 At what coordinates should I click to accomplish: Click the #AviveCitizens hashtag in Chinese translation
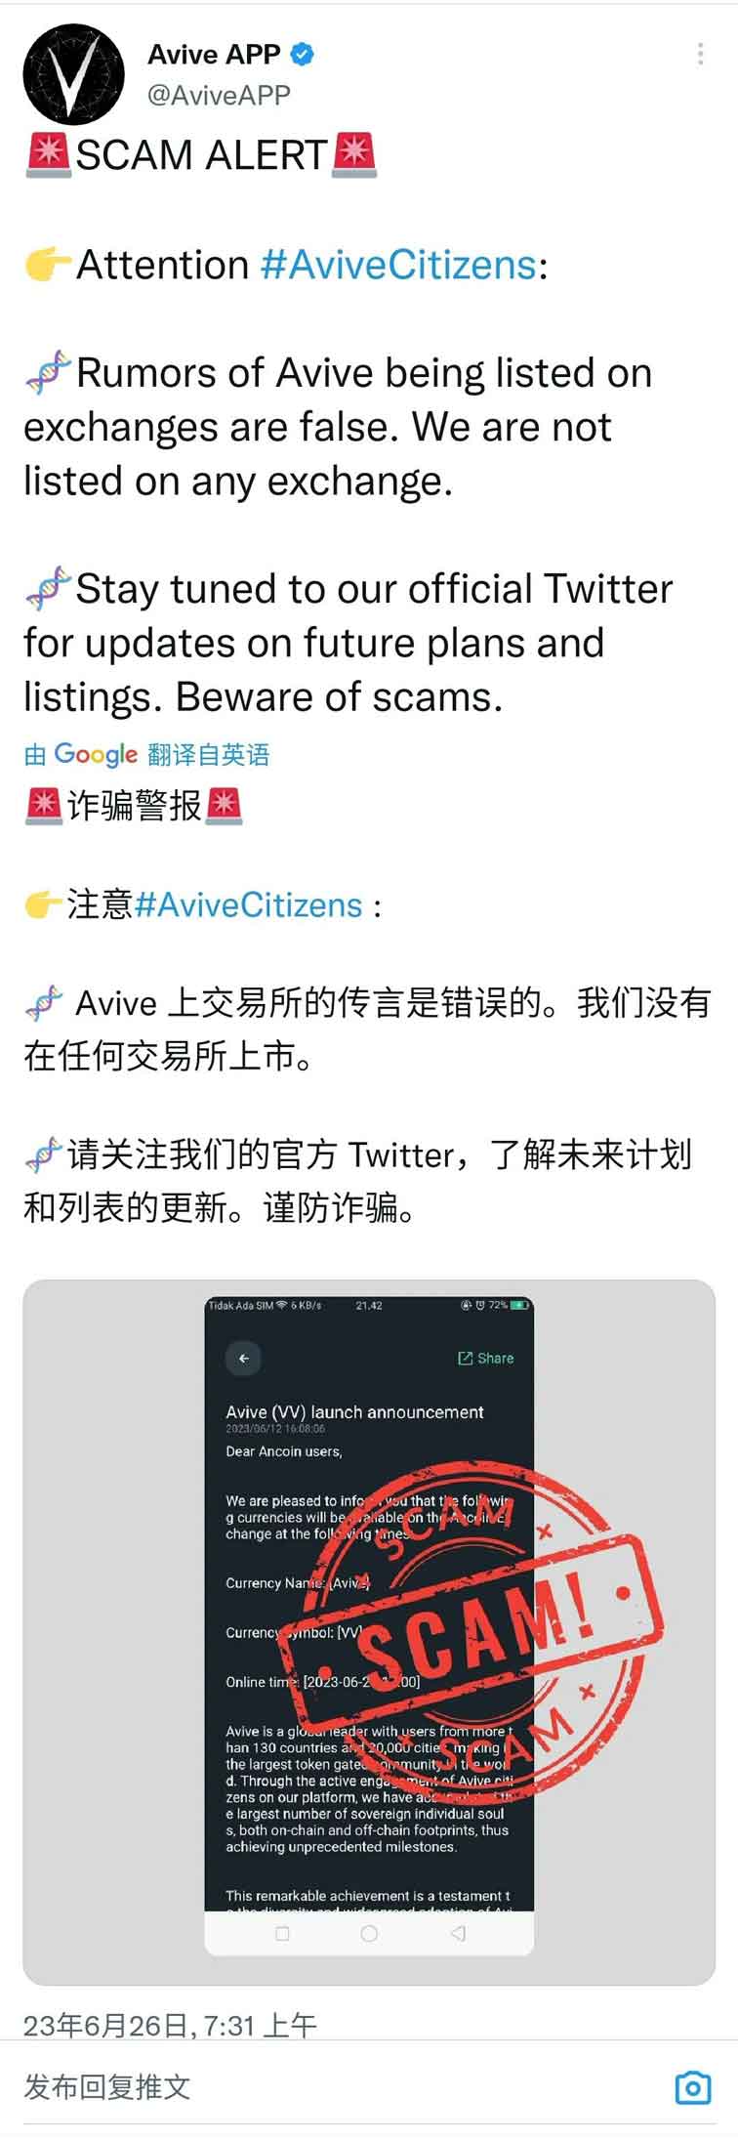tap(248, 904)
